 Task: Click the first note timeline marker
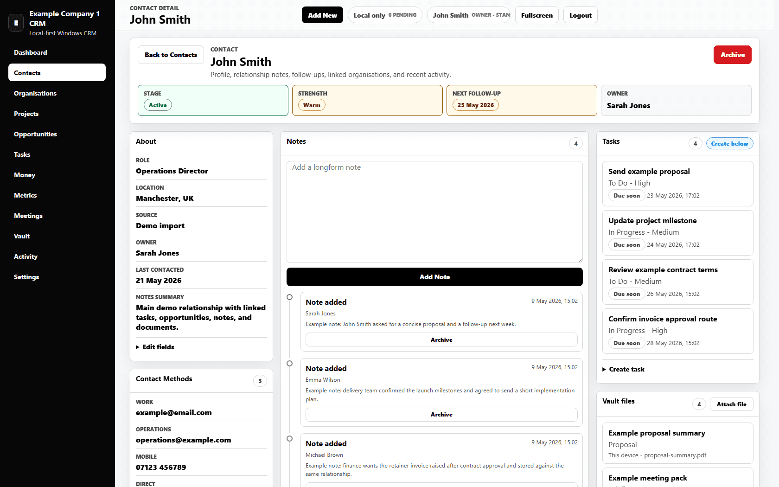290,297
